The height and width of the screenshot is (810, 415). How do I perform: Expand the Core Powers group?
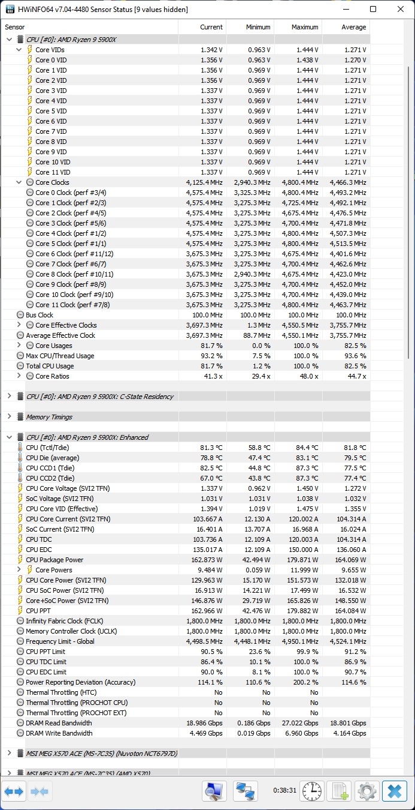click(x=19, y=570)
